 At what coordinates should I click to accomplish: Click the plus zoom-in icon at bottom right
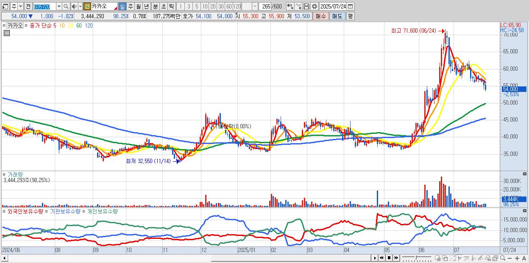[x=517, y=258]
